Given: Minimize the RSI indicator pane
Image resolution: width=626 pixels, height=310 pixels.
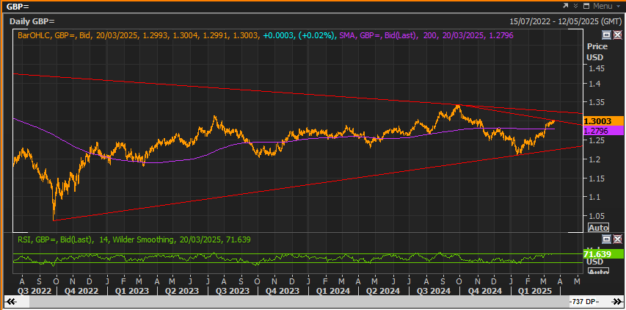Looking at the screenshot, I should coord(606,239).
